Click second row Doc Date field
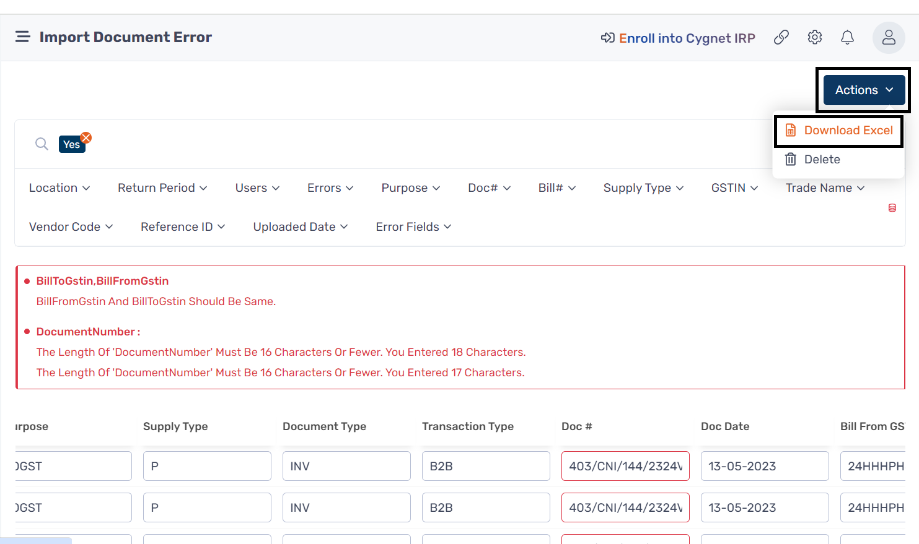Screen dimensions: 919x544 pyautogui.click(x=765, y=507)
